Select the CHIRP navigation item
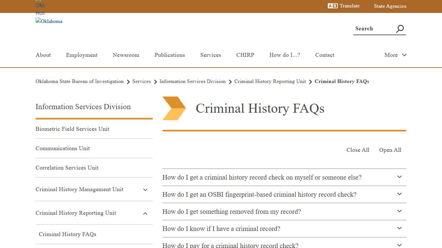This screenshot has height=248, width=442. point(245,55)
